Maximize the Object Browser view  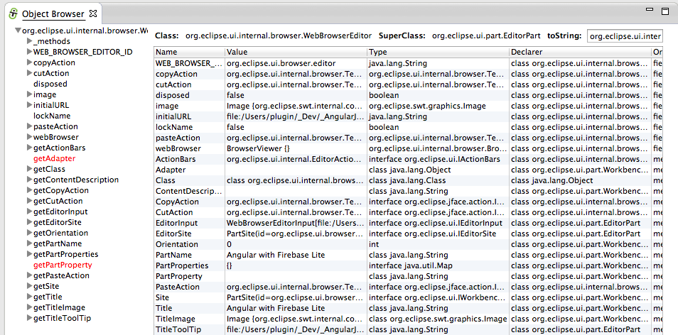pos(664,12)
